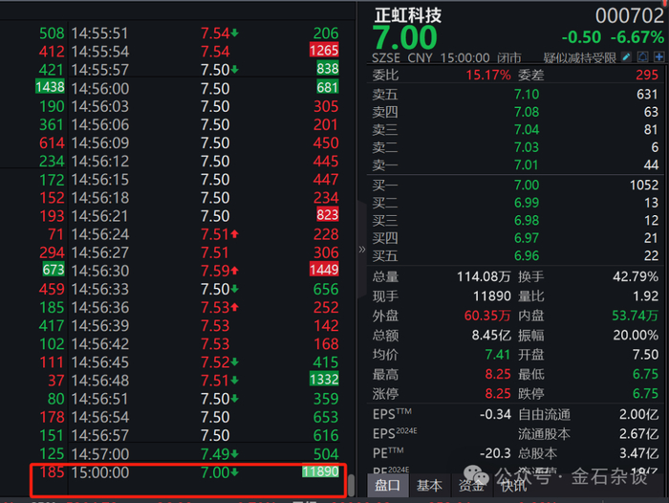The width and height of the screenshot is (669, 503).
Task: Open the 快讯 tab
Action: (513, 485)
